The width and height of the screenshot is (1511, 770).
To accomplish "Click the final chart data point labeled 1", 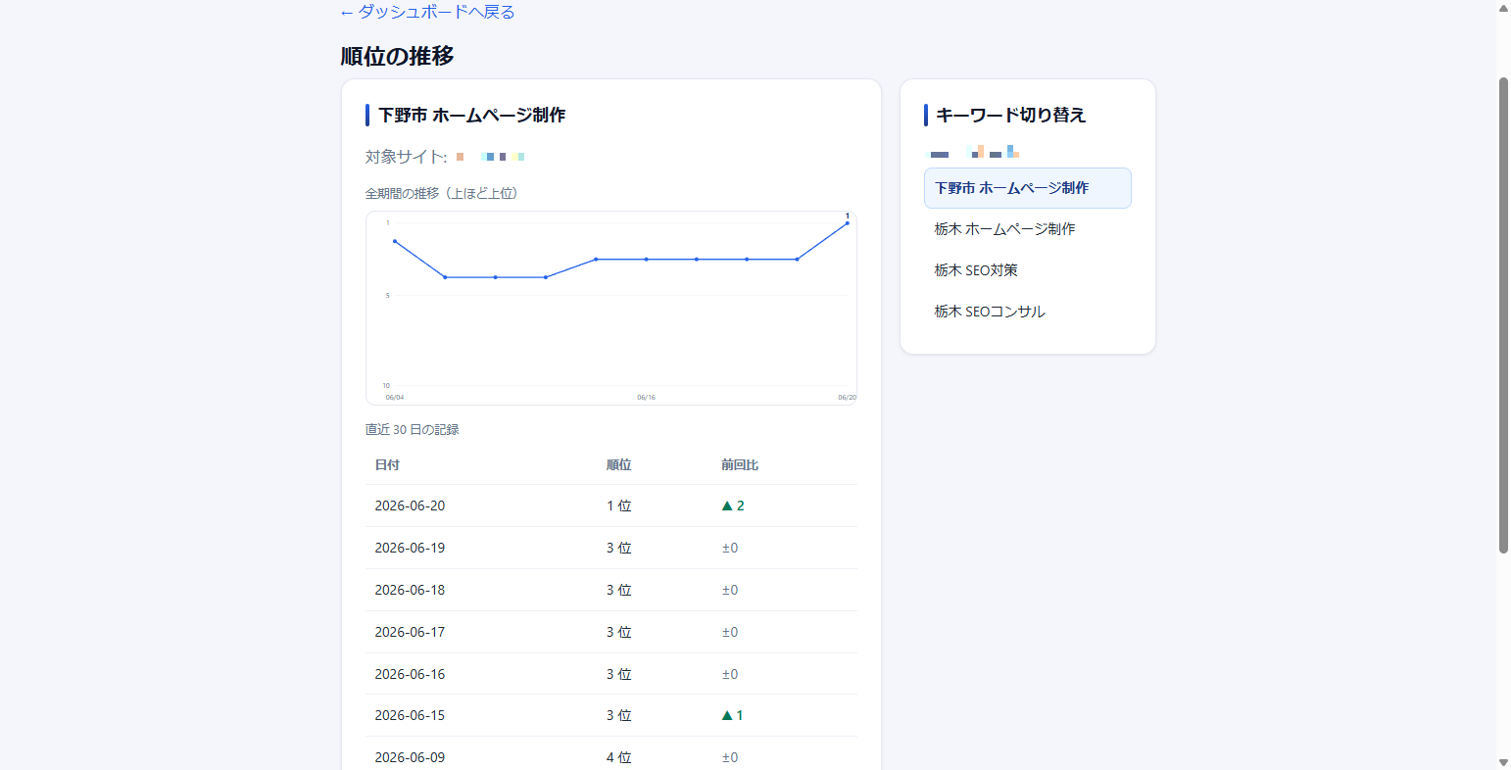I will click(x=848, y=223).
